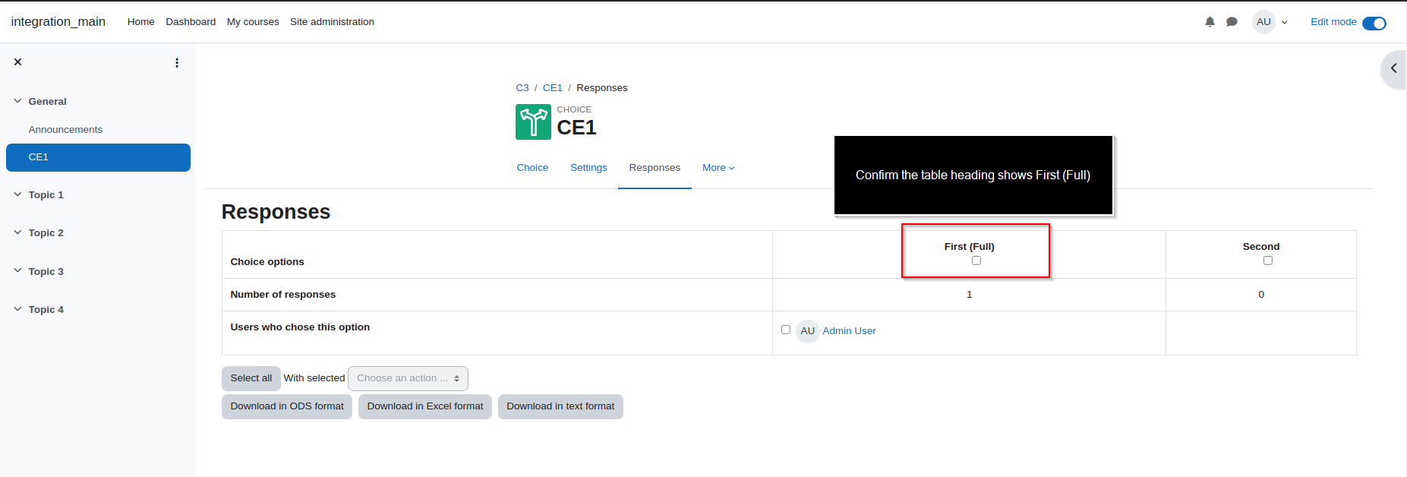Select the Responses tab
The height and width of the screenshot is (477, 1407).
[655, 168]
